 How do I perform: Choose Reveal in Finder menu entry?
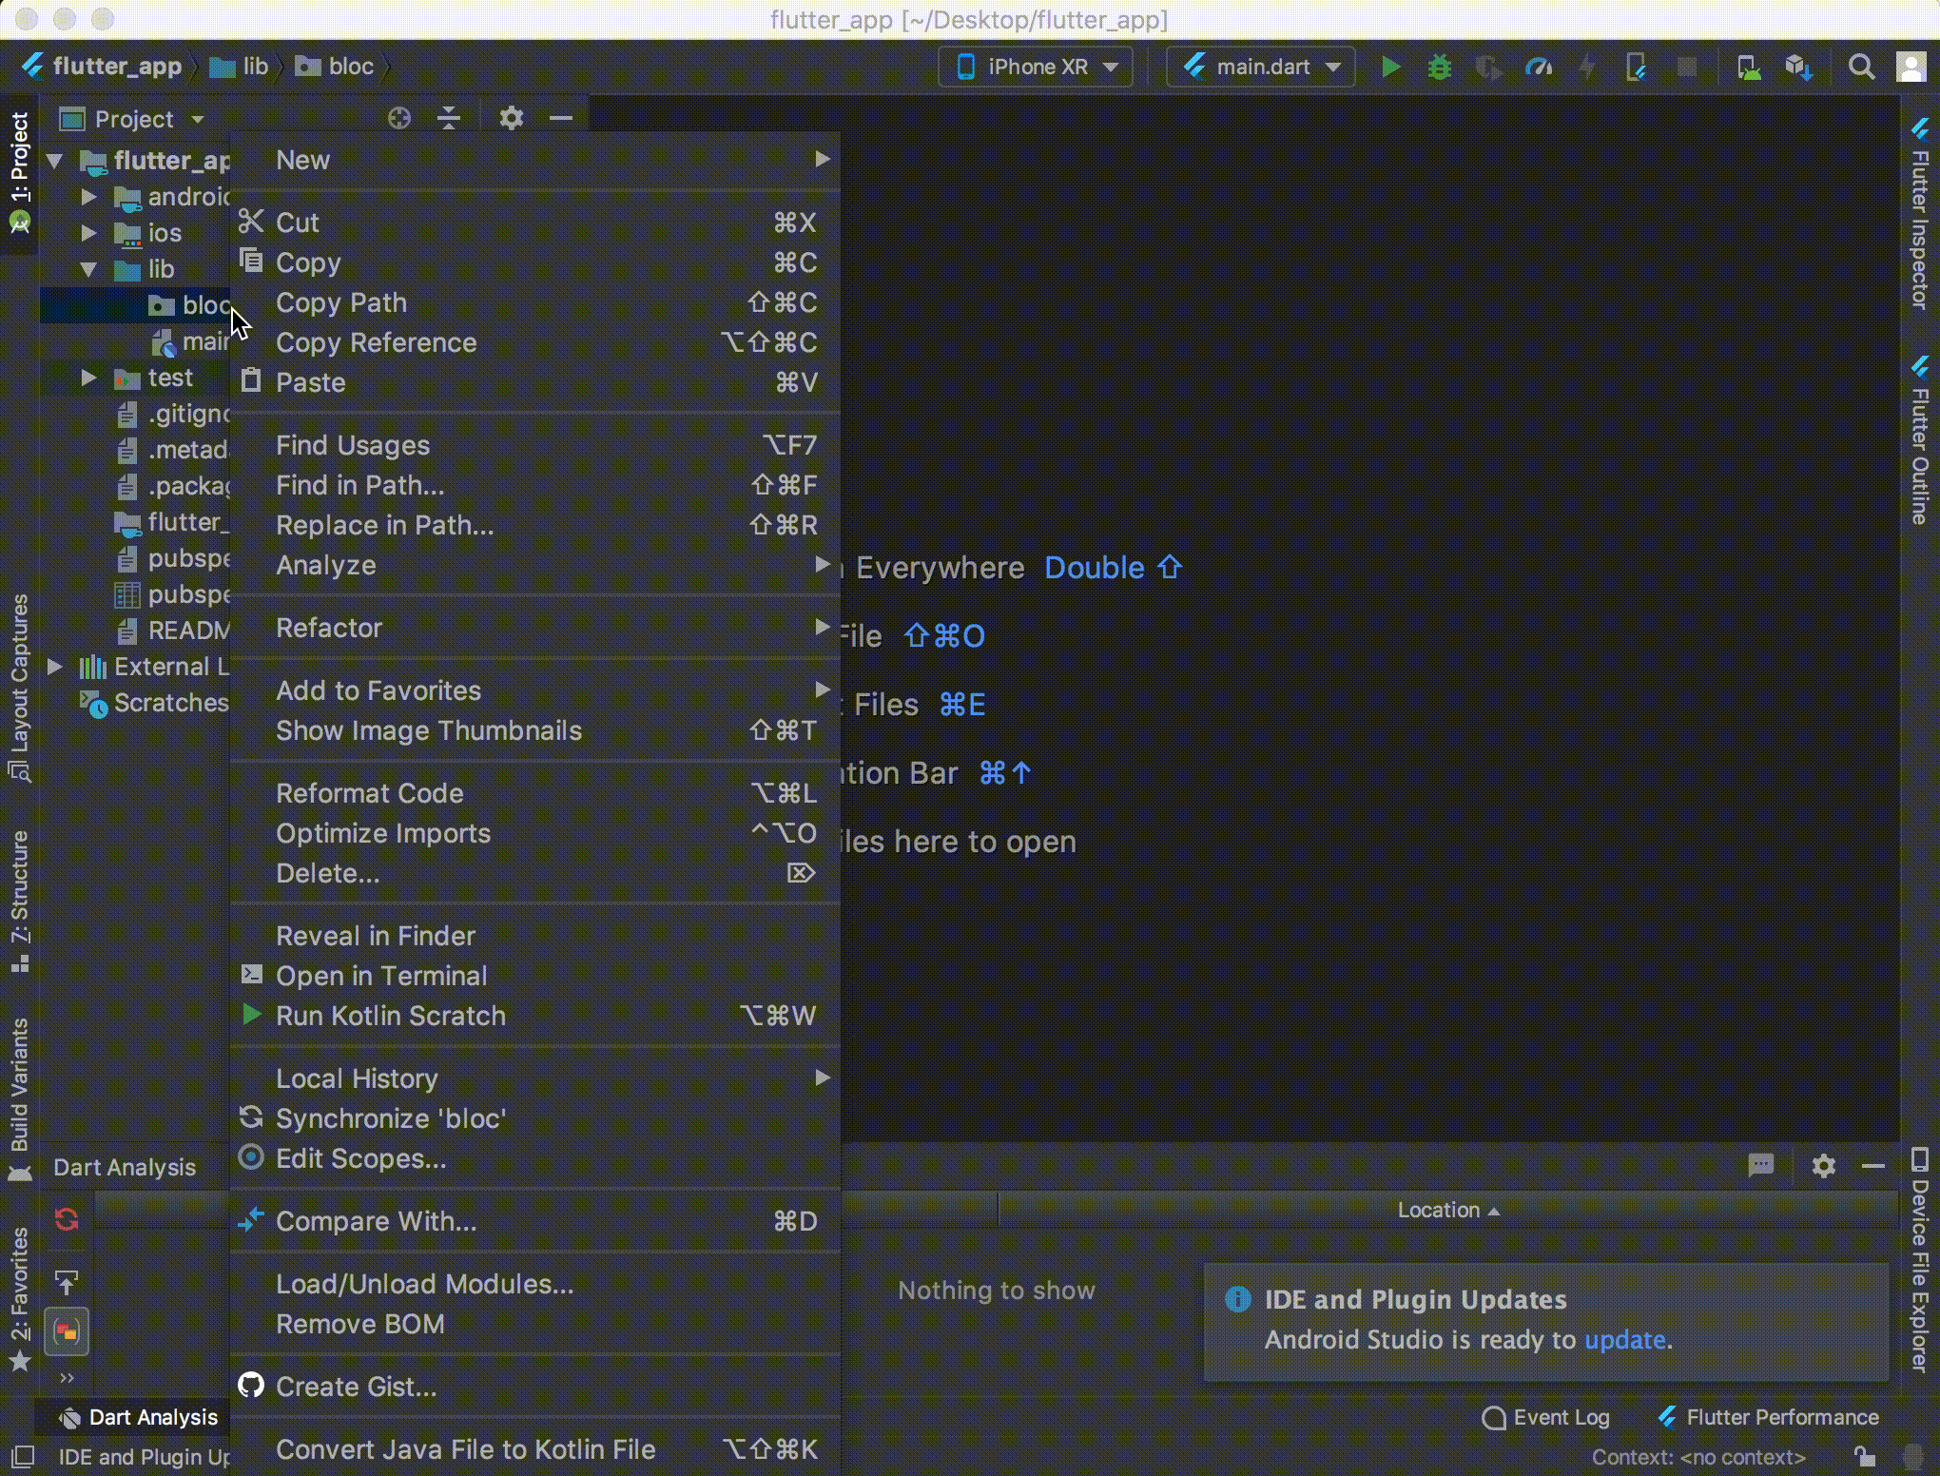click(x=376, y=936)
